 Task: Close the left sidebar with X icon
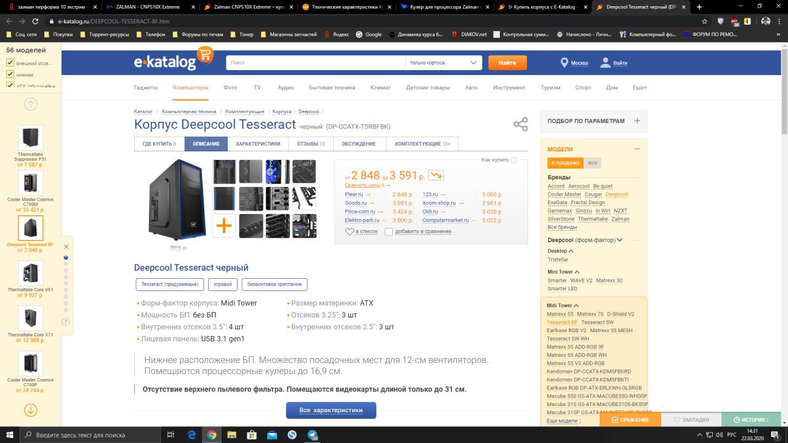[66, 247]
